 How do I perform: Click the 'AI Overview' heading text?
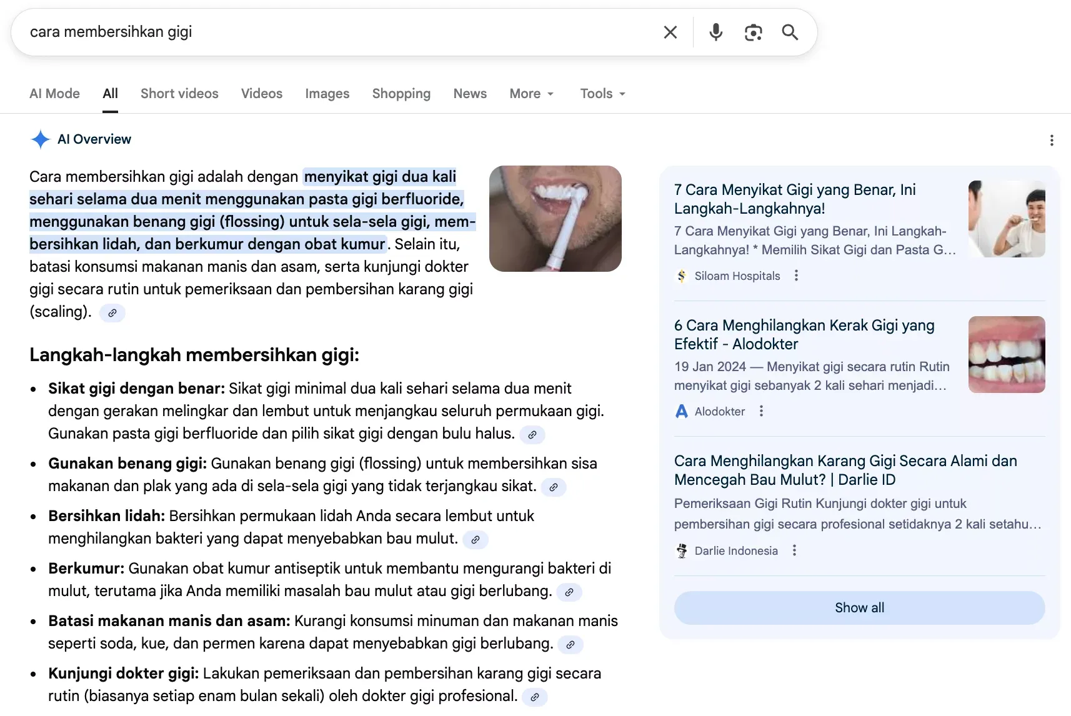pyautogui.click(x=94, y=139)
